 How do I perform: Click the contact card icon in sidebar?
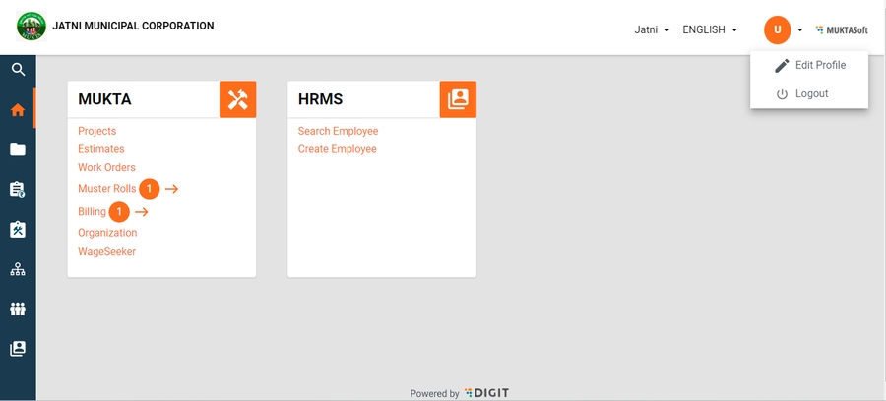coord(18,349)
